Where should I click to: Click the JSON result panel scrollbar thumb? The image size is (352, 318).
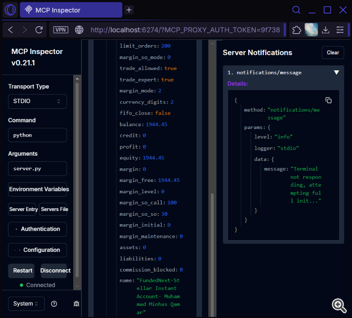(212, 255)
